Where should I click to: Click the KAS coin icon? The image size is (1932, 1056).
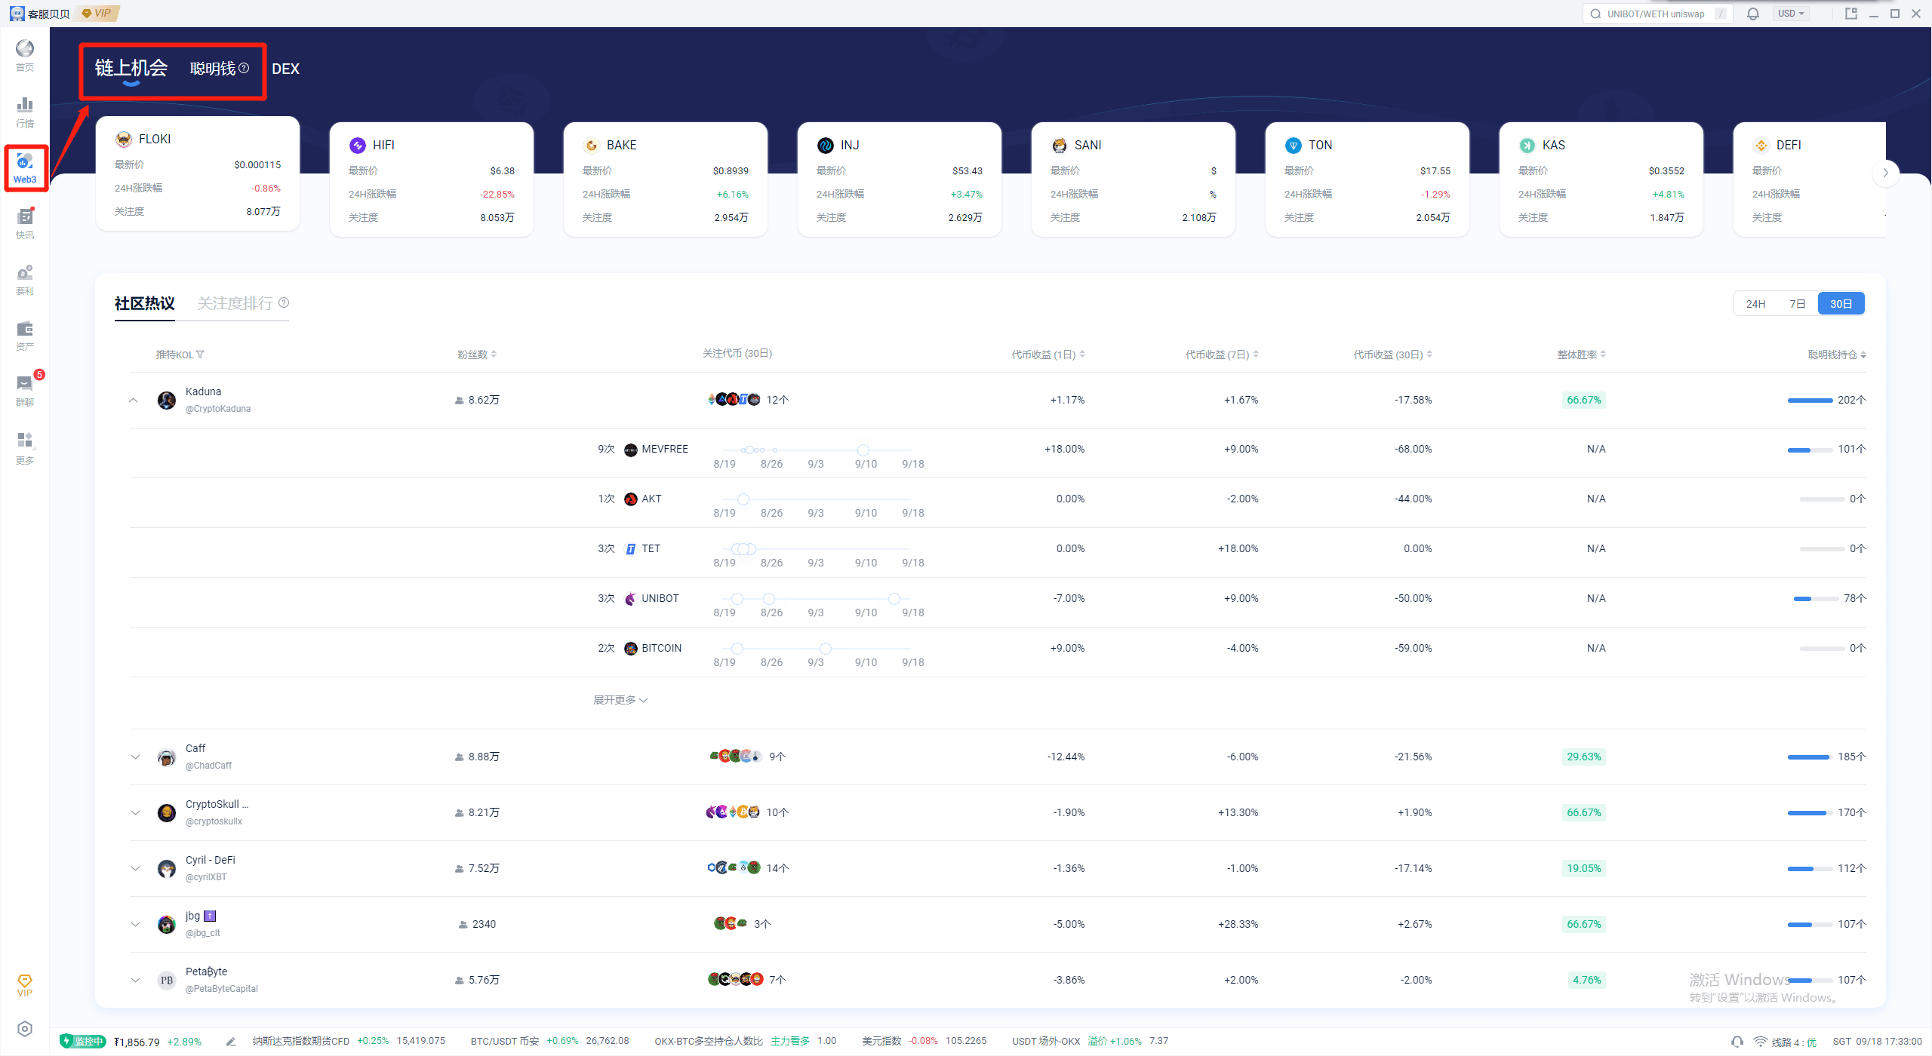coord(1527,145)
